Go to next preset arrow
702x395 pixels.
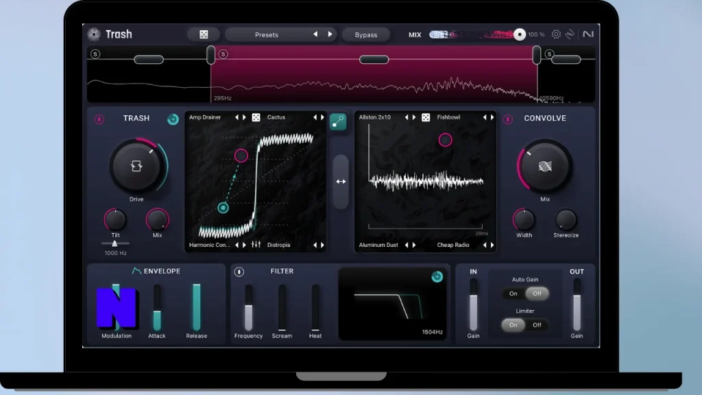click(x=330, y=34)
